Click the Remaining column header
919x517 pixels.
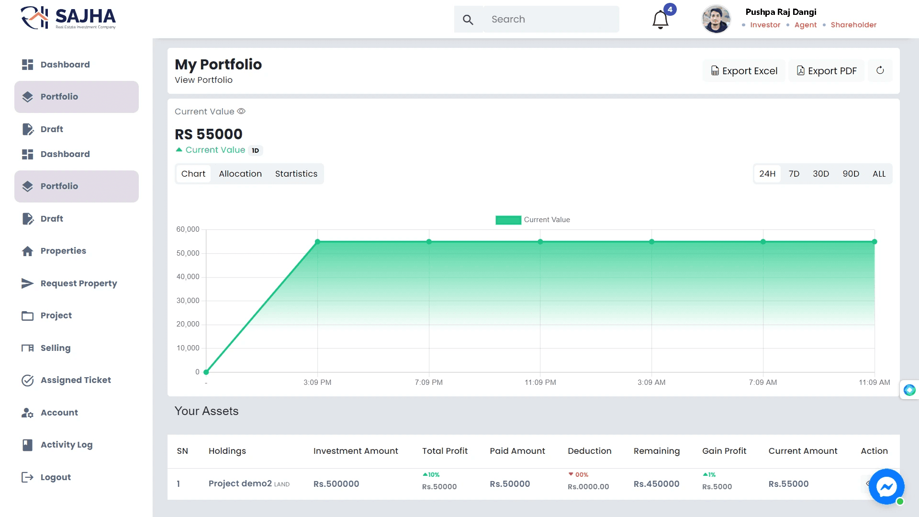[657, 451]
